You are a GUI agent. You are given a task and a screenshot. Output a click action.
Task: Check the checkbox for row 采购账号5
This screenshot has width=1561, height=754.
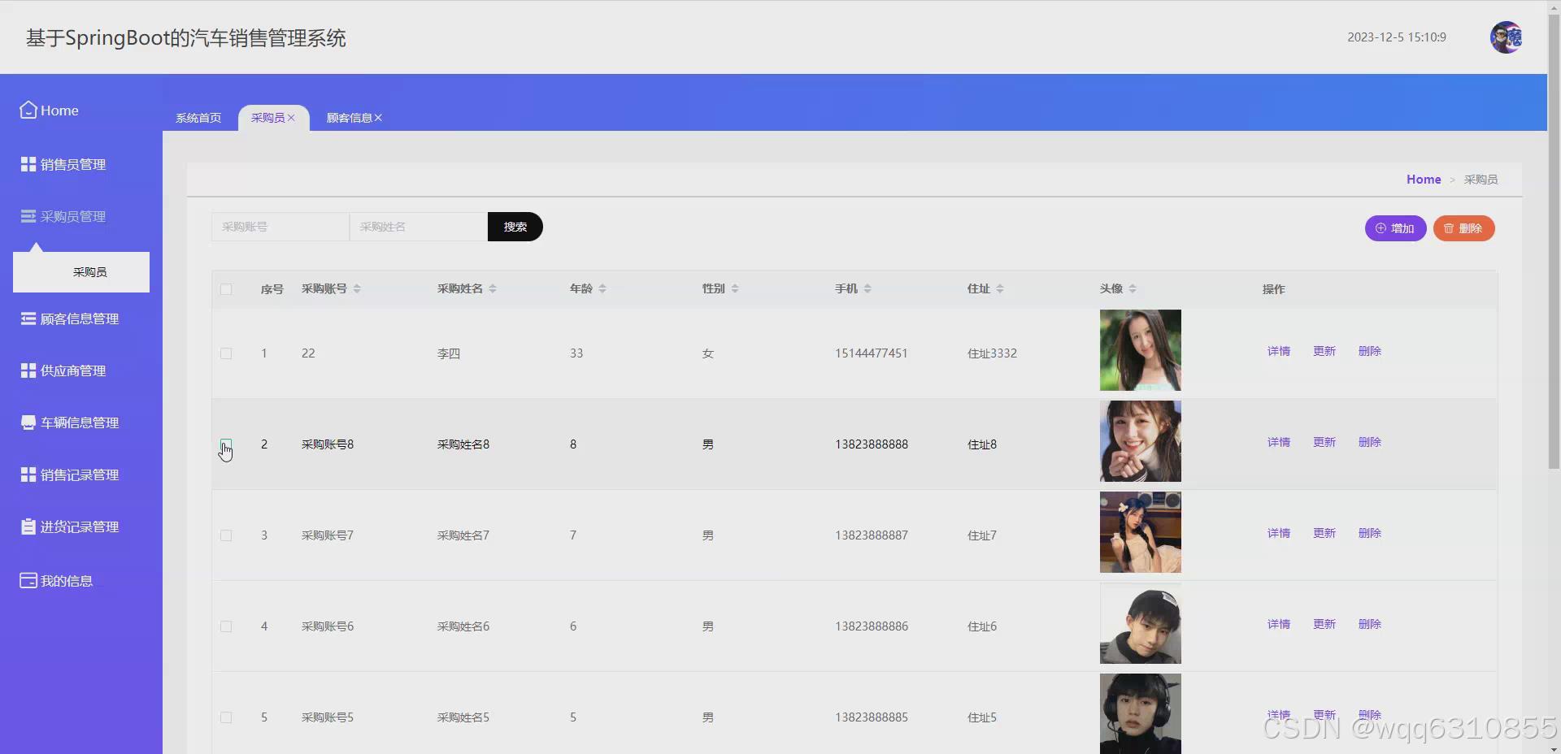point(226,717)
